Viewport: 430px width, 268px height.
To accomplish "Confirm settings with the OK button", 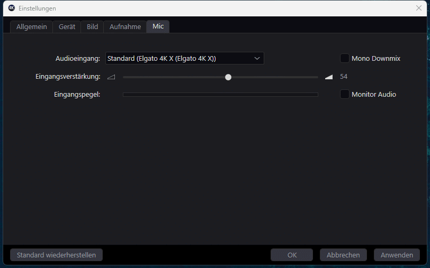I will (292, 255).
